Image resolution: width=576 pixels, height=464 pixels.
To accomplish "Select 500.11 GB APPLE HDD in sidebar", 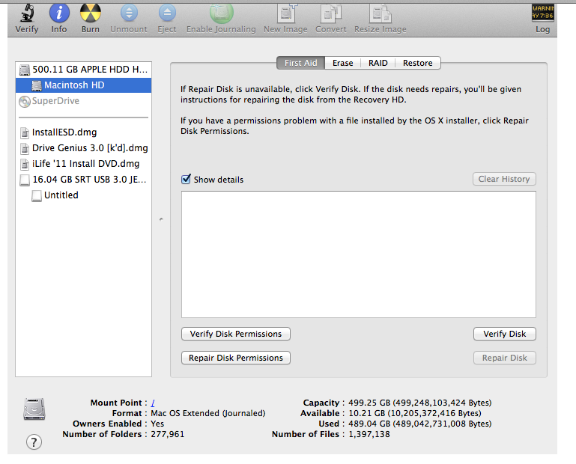I will pos(83,70).
